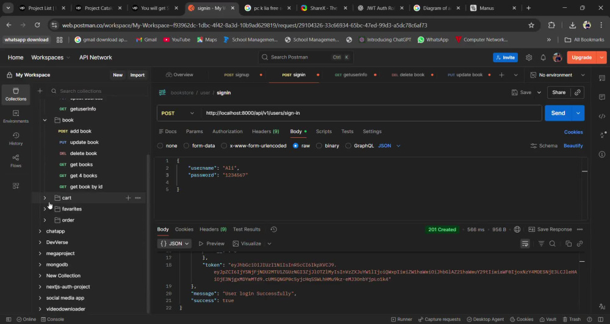Open the Workspaces header dropdown
610x324 pixels.
[51, 57]
